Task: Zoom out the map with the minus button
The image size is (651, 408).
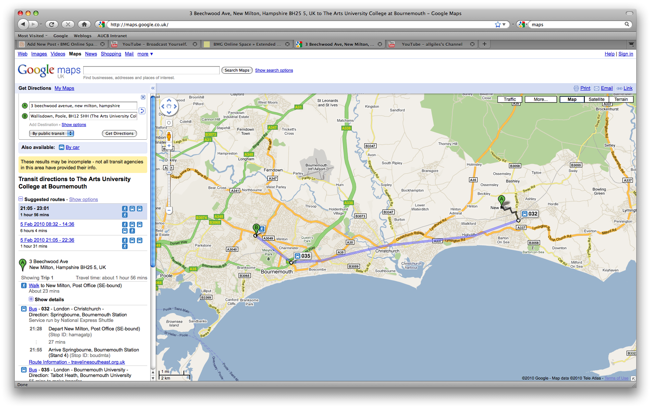Action: [x=169, y=210]
